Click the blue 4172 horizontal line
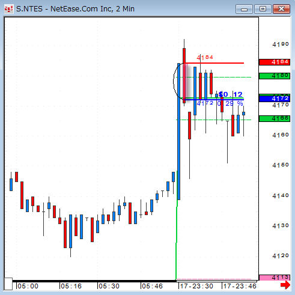This screenshot has height=295, width=295. pyautogui.click(x=214, y=100)
